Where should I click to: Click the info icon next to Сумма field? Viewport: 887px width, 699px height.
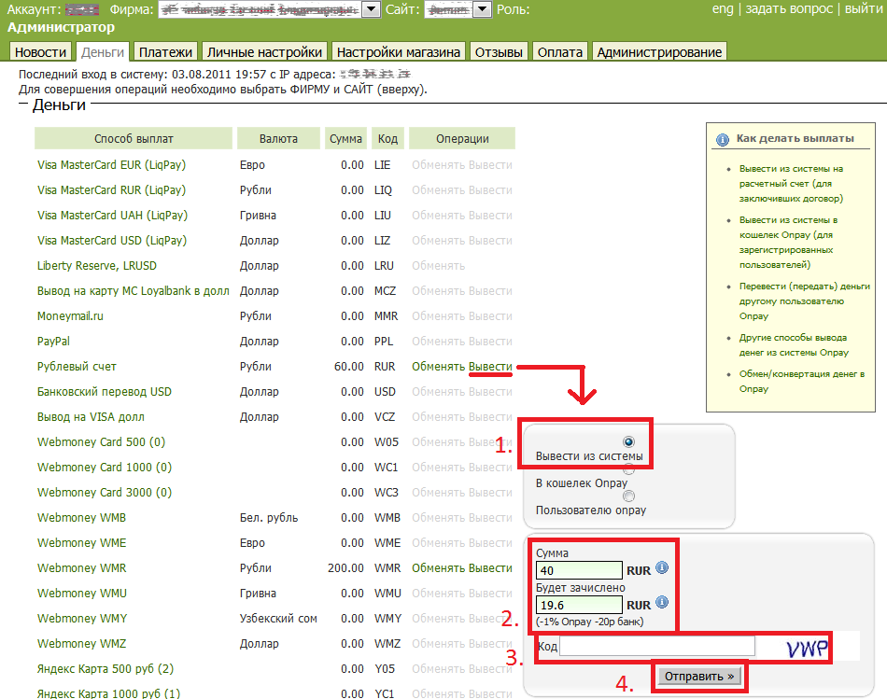662,567
